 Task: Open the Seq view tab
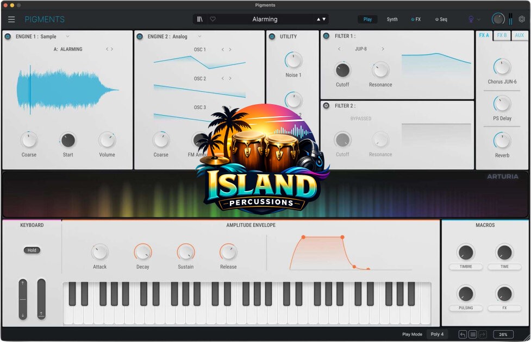(x=443, y=20)
